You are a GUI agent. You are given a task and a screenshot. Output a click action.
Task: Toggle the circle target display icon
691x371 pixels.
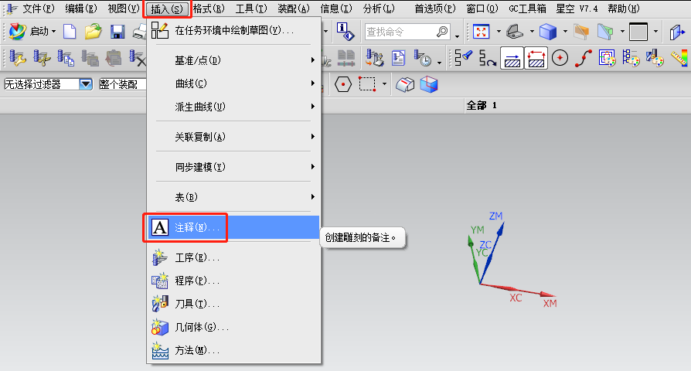(560, 58)
